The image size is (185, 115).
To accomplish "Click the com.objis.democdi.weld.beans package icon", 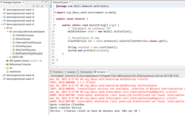I will coord(11,32).
